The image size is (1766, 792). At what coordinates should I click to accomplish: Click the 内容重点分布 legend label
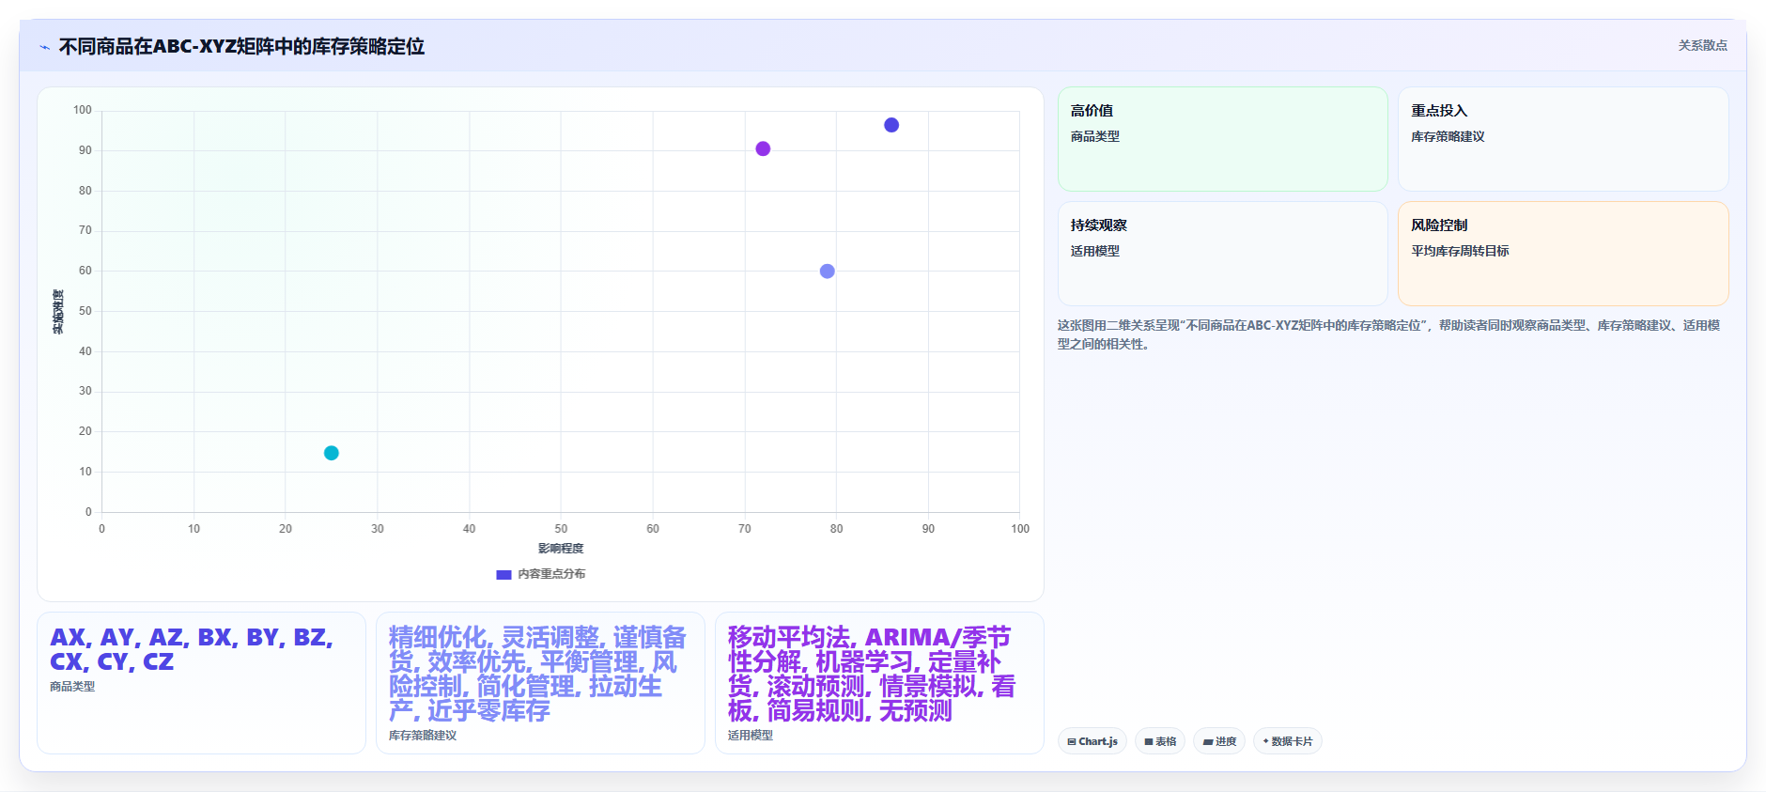(x=551, y=574)
